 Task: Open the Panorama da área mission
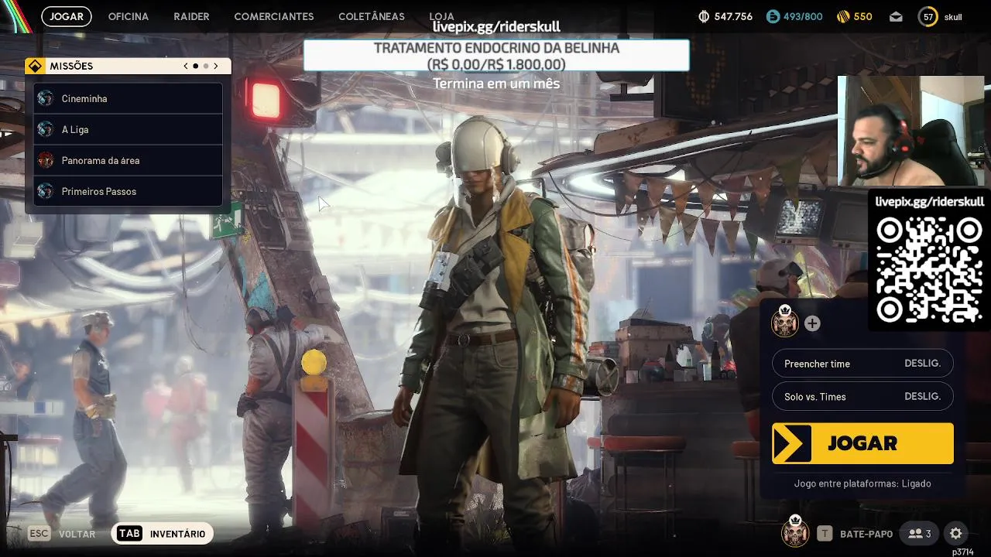coord(128,160)
